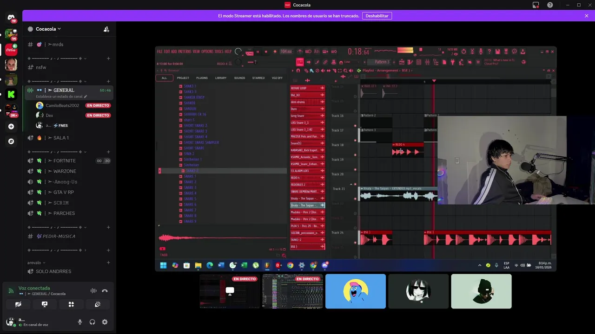Click LIBRARY tab in streamed FL browser
595x334 pixels.
221,78
